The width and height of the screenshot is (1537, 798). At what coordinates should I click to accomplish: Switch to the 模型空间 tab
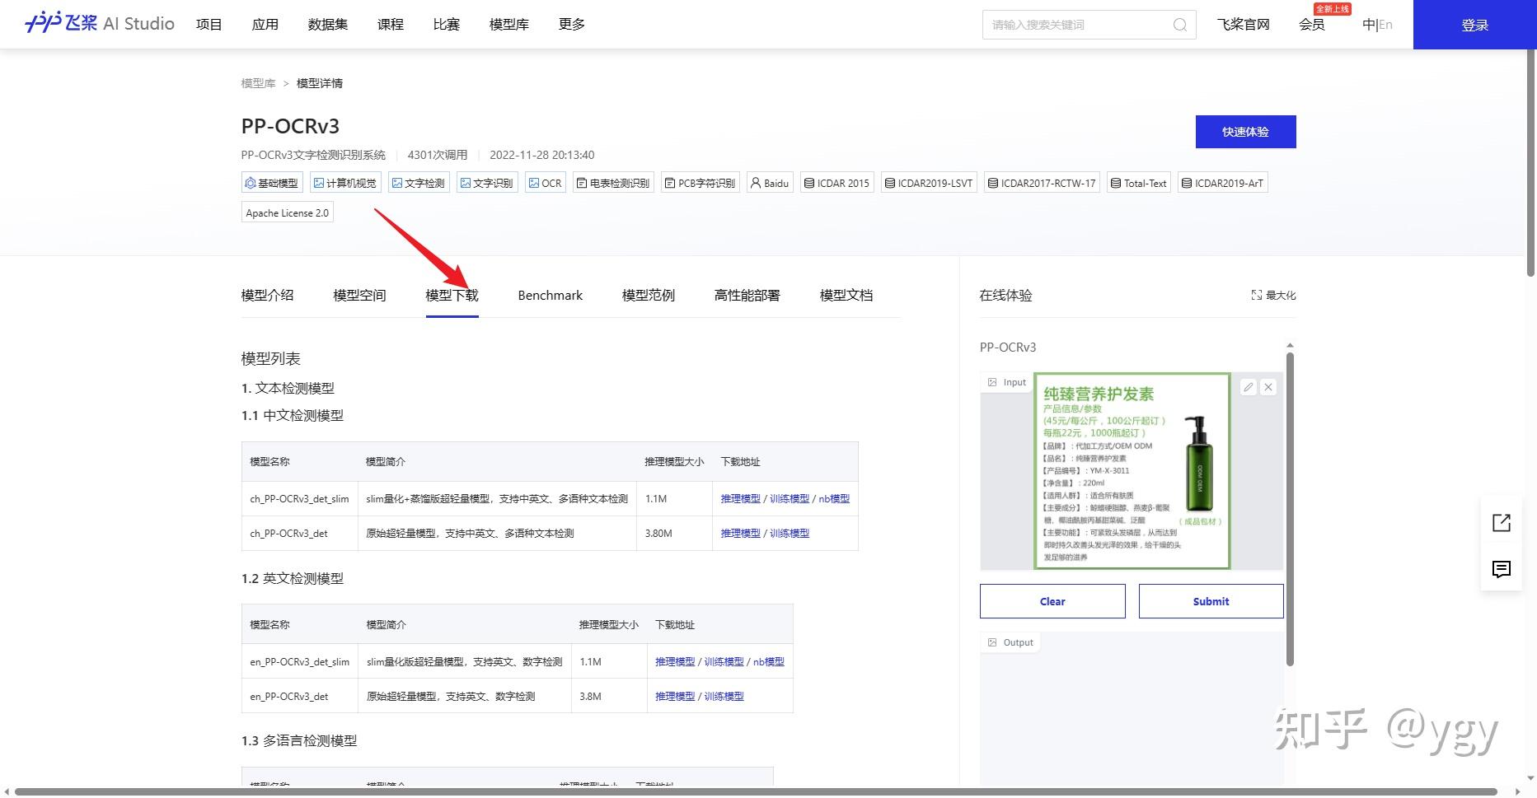click(359, 295)
